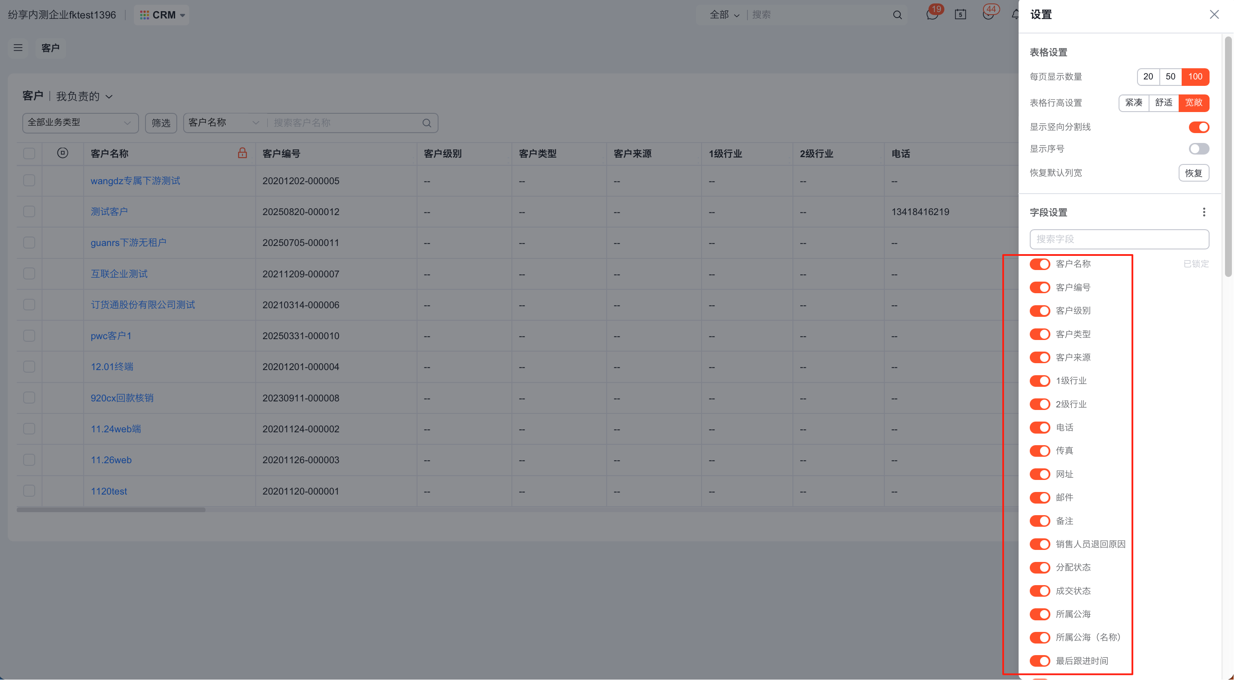Open the calendar icon in the top bar
This screenshot has height=680, width=1234.
(x=960, y=15)
